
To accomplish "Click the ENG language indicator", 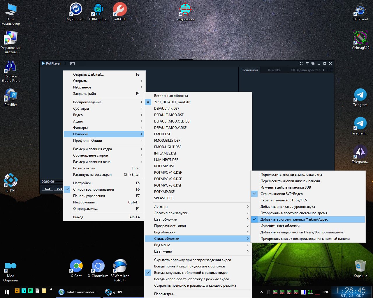I will [x=326, y=292].
